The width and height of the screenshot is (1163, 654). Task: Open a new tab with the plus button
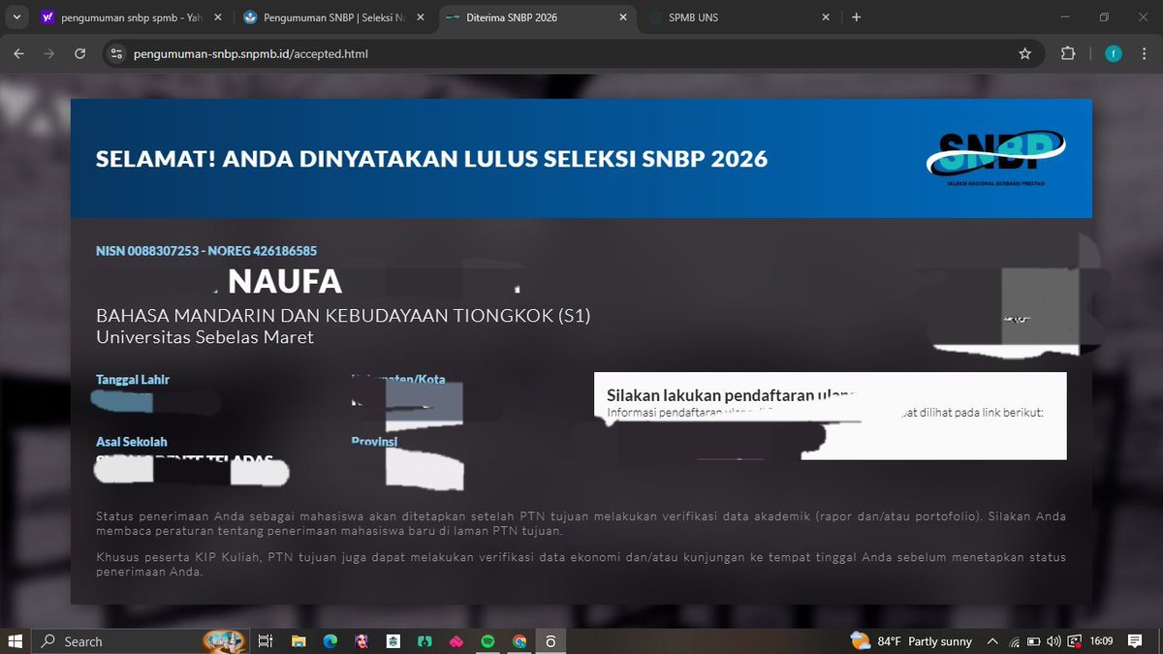click(x=856, y=17)
